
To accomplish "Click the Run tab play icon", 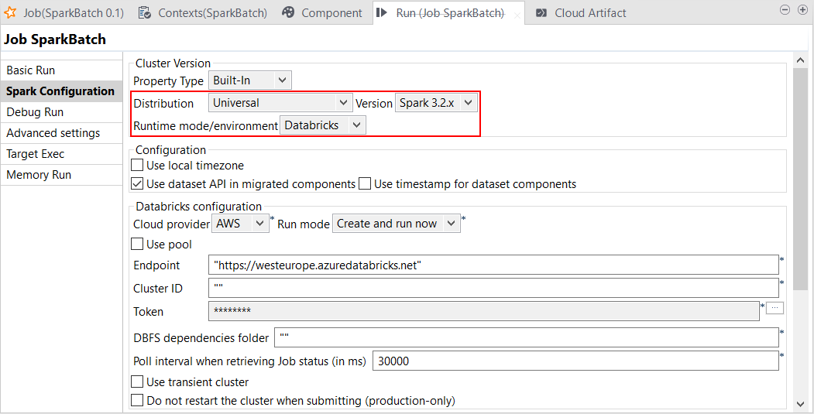I will click(383, 12).
